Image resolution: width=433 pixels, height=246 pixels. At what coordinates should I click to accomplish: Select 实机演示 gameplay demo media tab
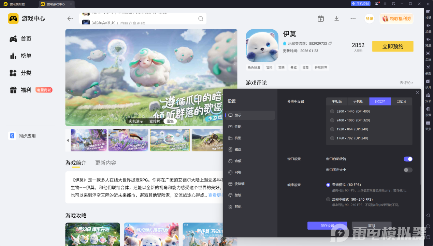point(136,121)
